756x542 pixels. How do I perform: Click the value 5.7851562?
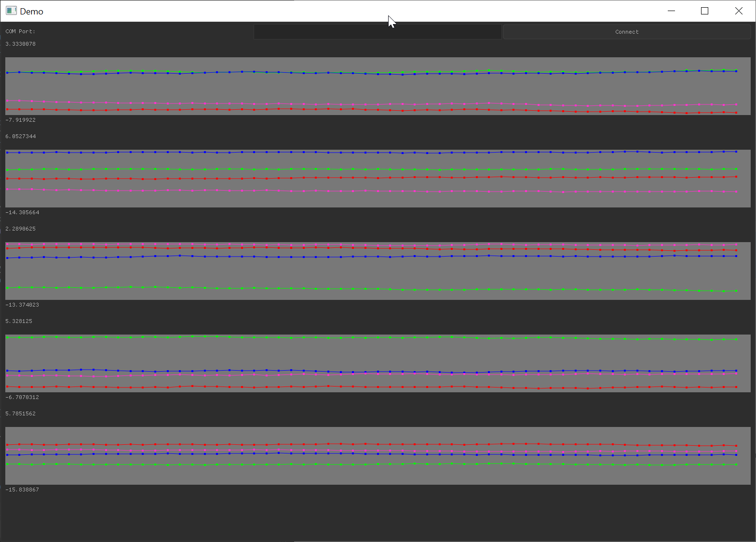20,413
